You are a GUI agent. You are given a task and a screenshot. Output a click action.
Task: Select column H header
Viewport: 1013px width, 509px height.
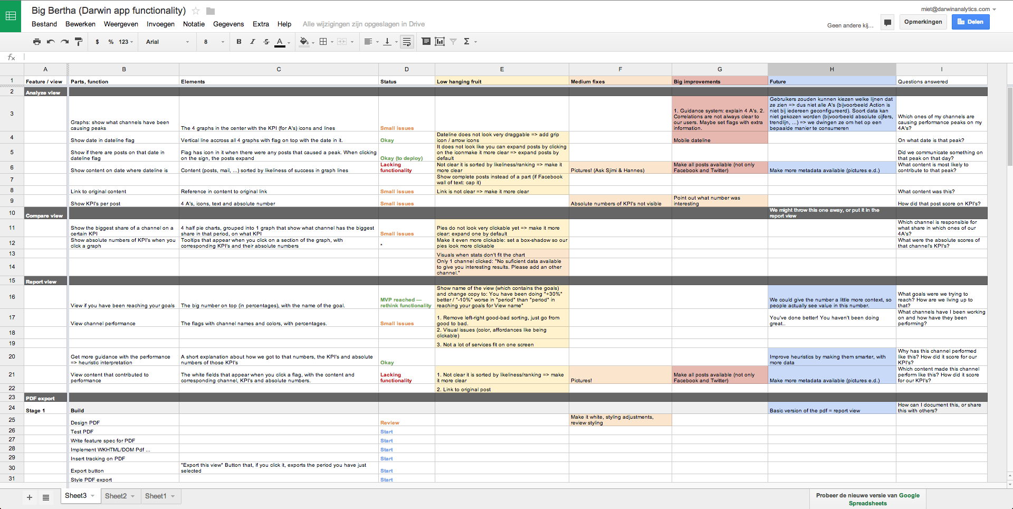click(832, 69)
